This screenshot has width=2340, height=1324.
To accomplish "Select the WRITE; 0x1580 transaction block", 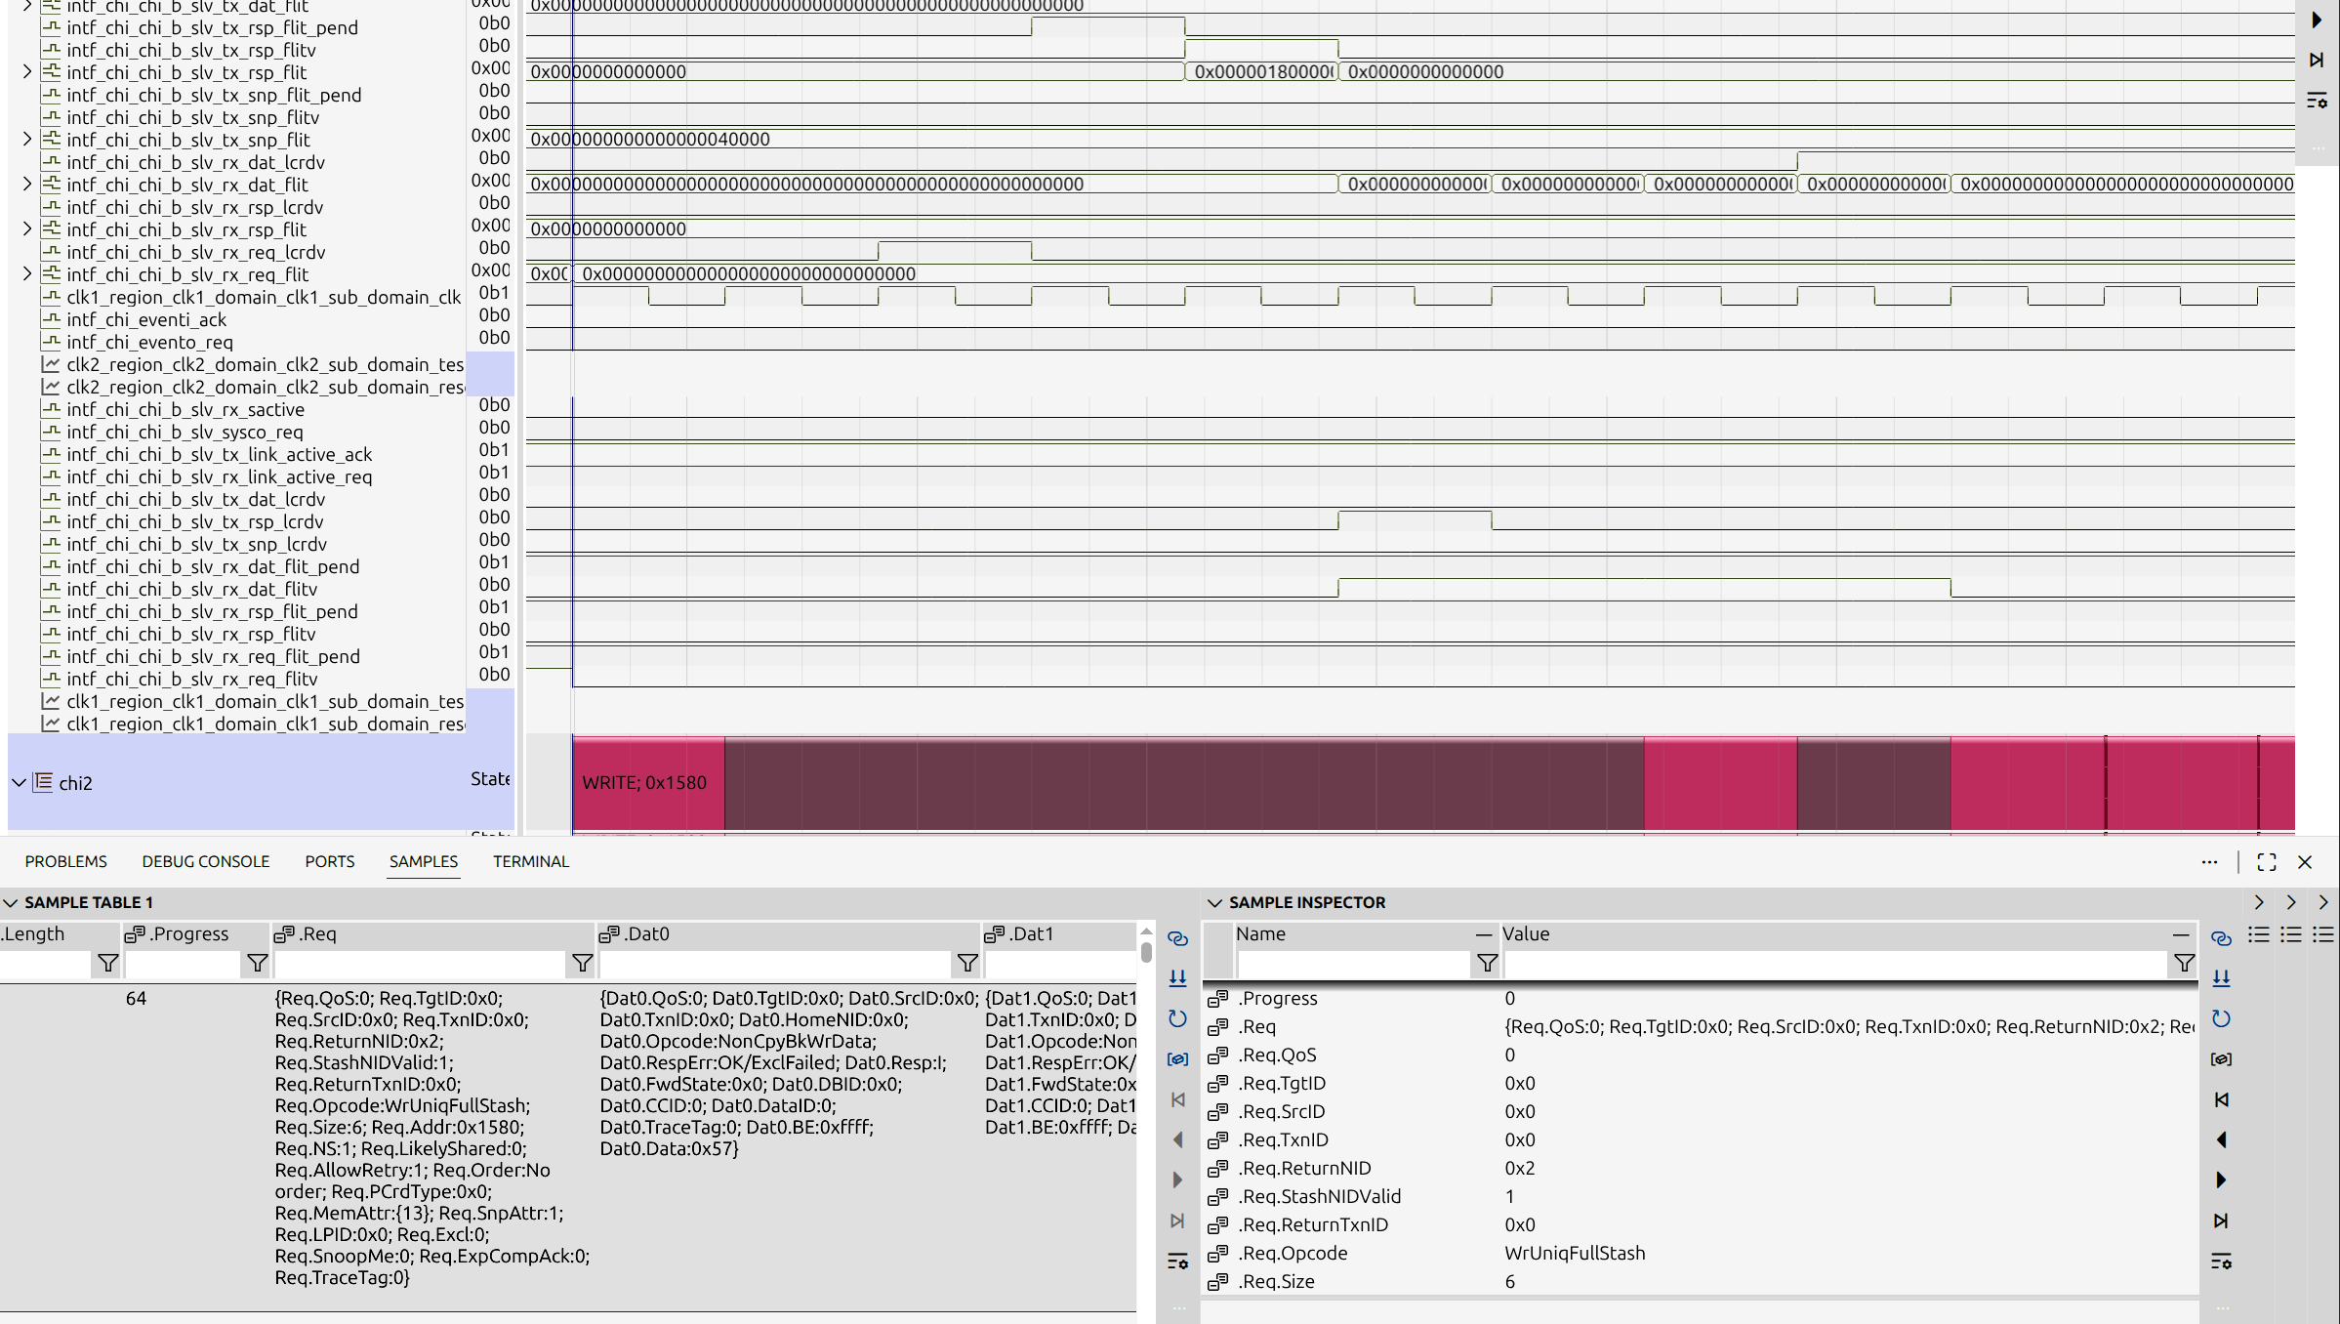I will pos(648,783).
